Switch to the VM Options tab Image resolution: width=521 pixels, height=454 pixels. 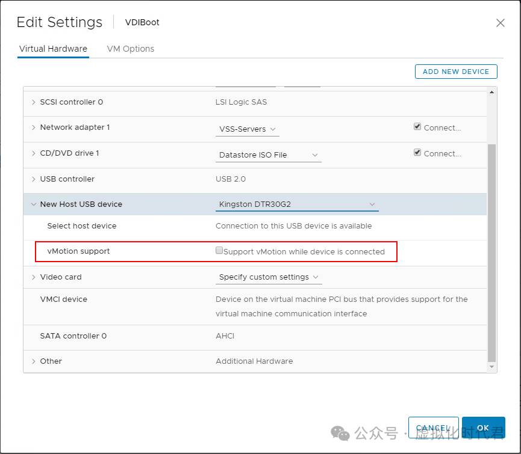pyautogui.click(x=130, y=49)
